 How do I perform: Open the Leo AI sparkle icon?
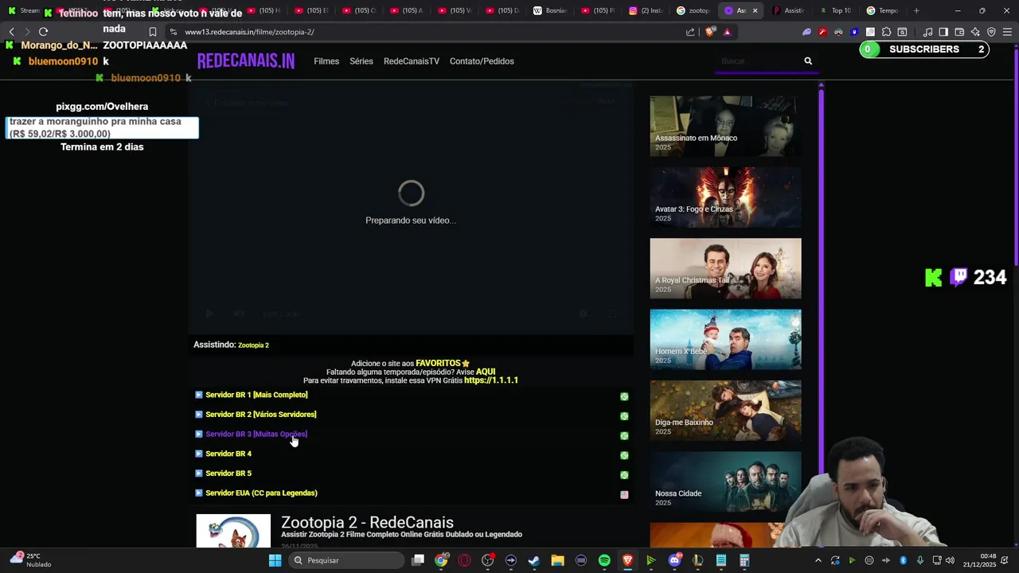click(x=975, y=32)
